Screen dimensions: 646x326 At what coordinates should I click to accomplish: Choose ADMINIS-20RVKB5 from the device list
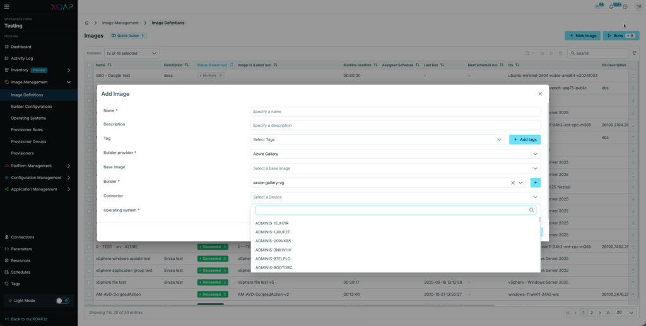click(273, 241)
